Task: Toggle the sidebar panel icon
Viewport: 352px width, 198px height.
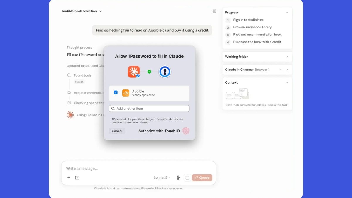Action: tap(214, 11)
